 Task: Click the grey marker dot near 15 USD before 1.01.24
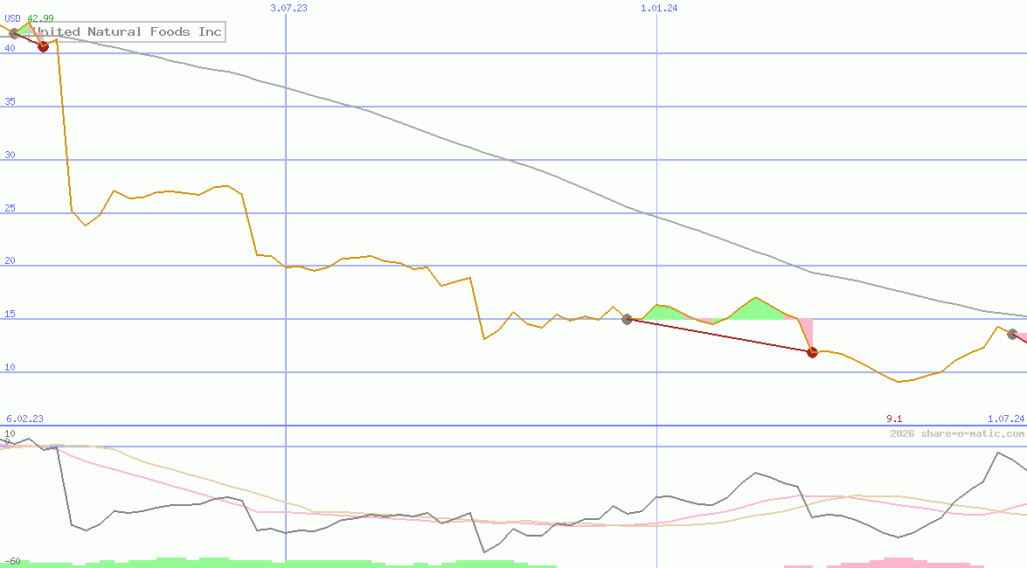click(627, 319)
